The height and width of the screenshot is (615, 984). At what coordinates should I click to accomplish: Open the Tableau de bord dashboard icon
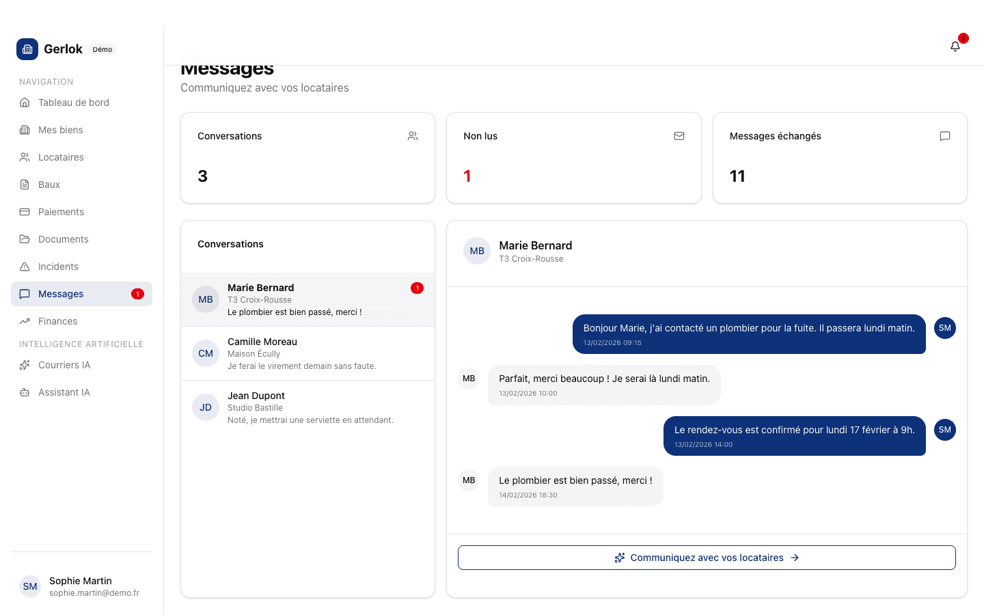coord(25,102)
